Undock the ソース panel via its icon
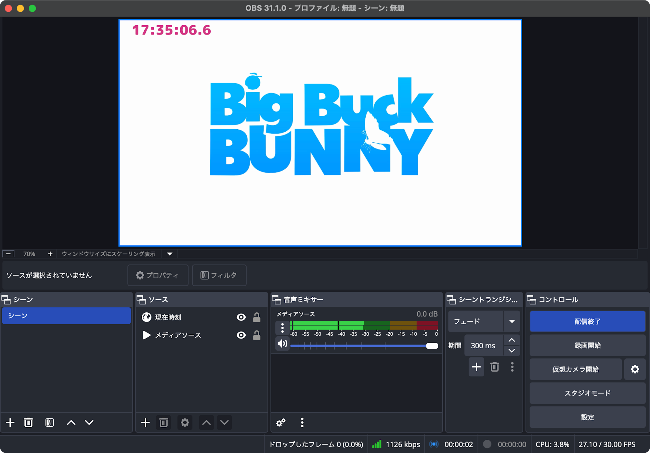 tap(141, 300)
